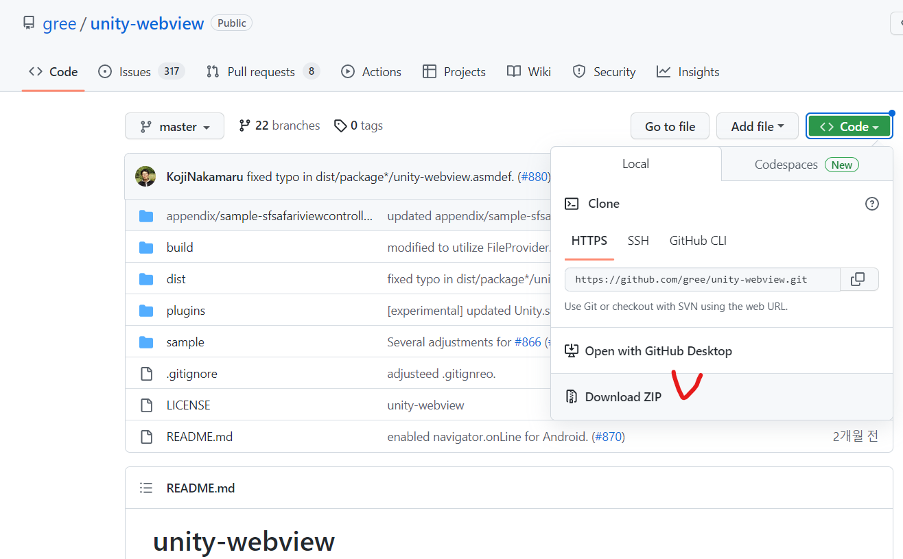
Task: Click the Clone help question mark icon
Action: pos(871,204)
